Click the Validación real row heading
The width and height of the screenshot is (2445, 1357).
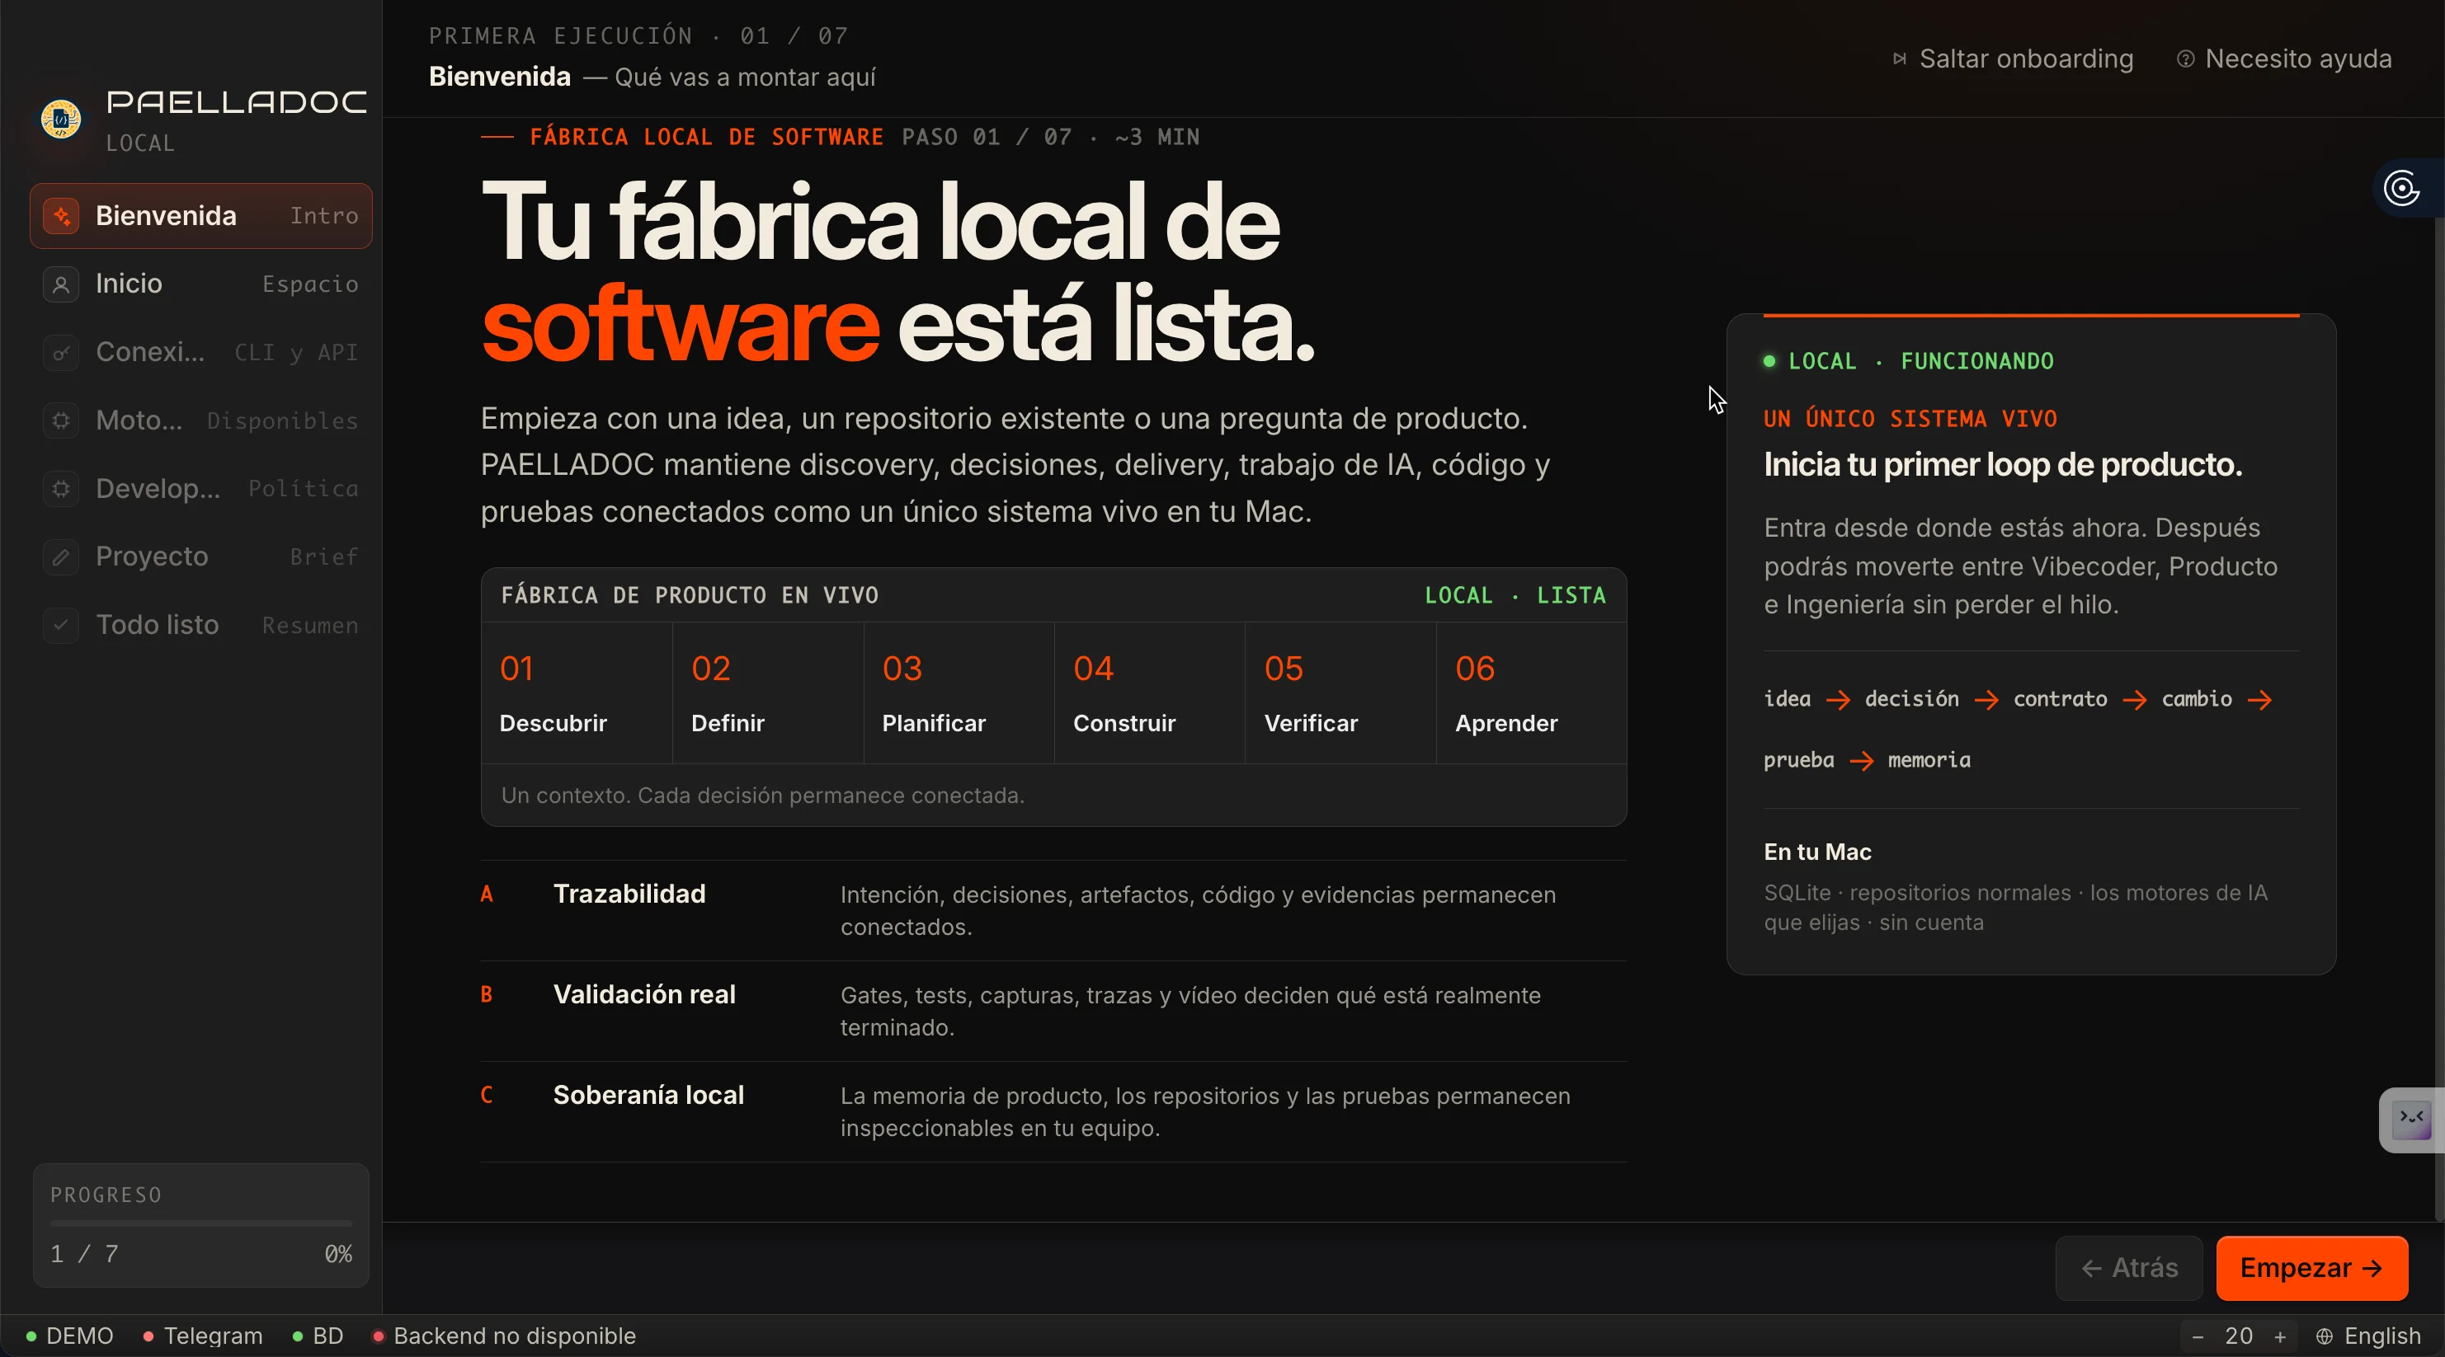click(644, 995)
